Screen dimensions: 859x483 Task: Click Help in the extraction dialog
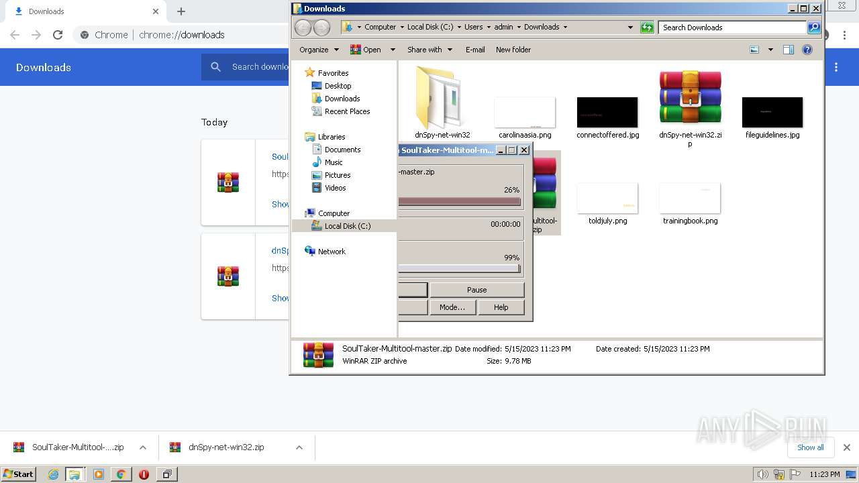501,307
